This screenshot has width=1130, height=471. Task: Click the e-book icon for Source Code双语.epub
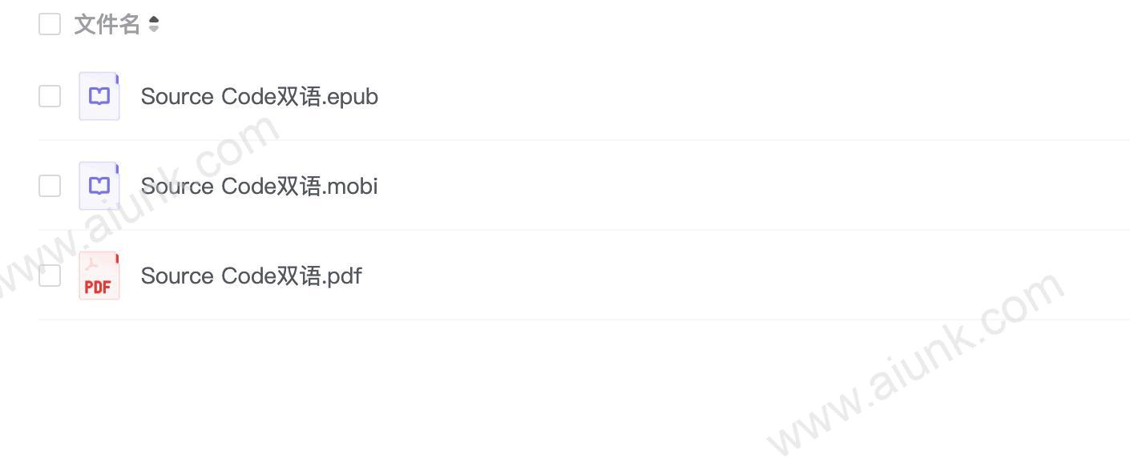click(x=99, y=96)
